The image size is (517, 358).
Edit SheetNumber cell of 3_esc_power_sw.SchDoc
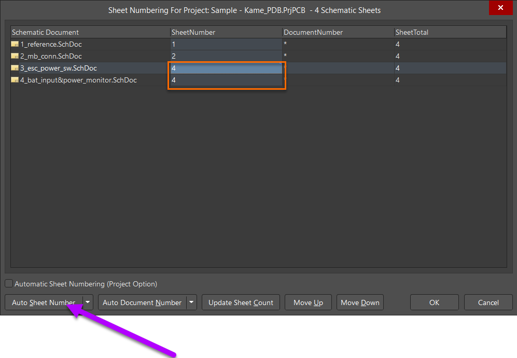tap(226, 68)
